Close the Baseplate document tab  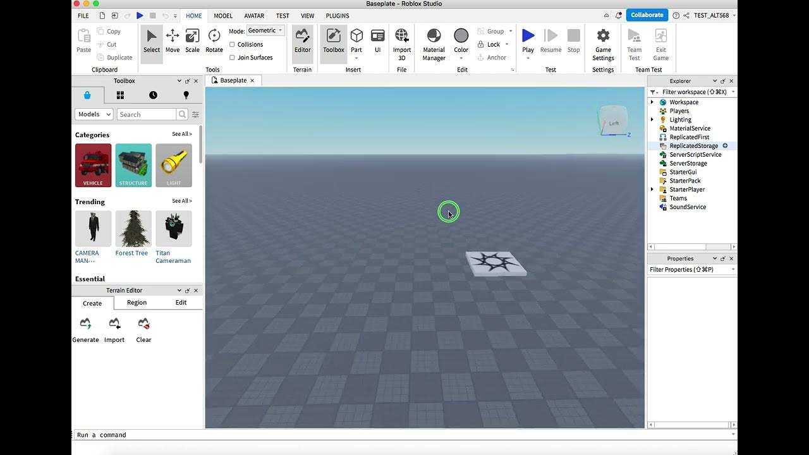252,80
